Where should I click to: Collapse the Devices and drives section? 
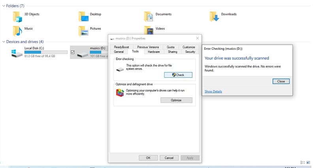[x=4, y=42]
